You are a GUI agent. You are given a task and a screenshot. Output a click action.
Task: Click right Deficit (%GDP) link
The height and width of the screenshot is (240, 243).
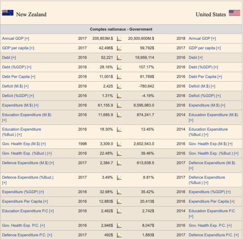(205, 96)
